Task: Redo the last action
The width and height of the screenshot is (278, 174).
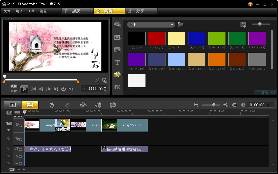Action: coord(67,105)
